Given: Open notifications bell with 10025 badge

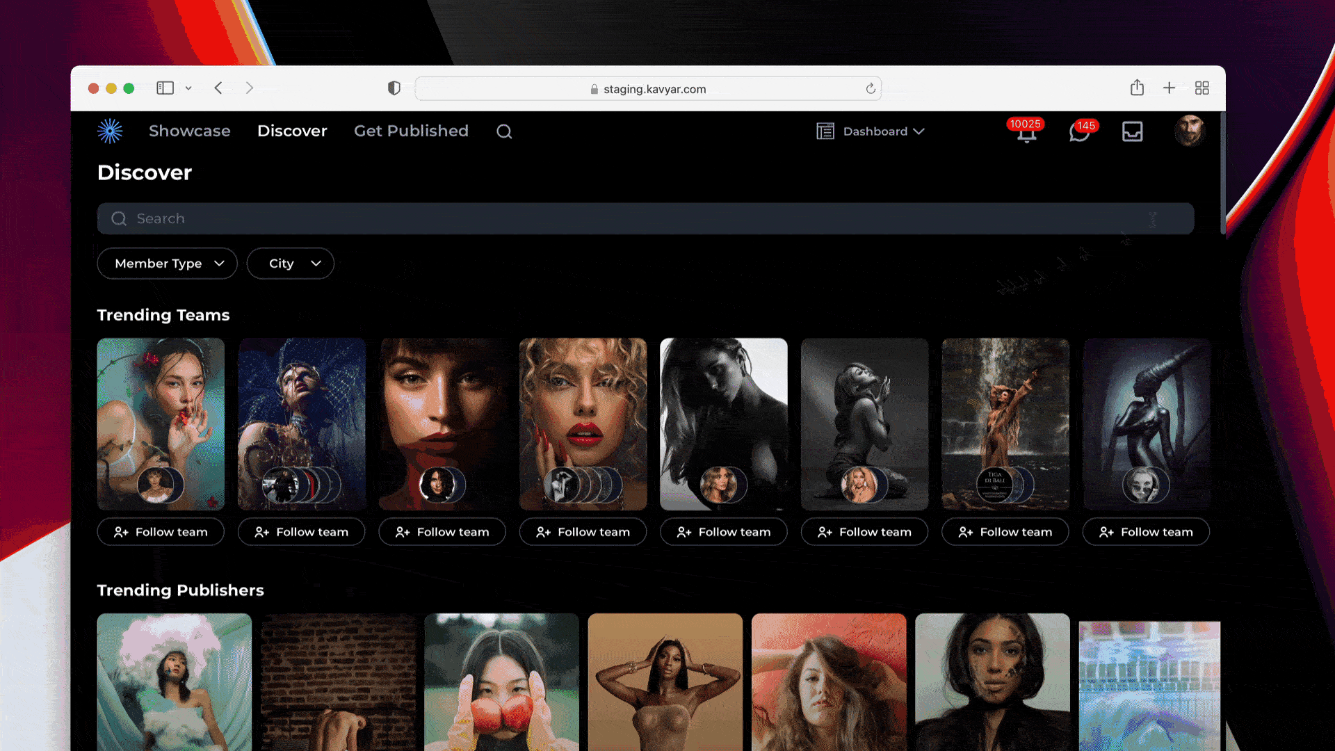Looking at the screenshot, I should tap(1026, 131).
